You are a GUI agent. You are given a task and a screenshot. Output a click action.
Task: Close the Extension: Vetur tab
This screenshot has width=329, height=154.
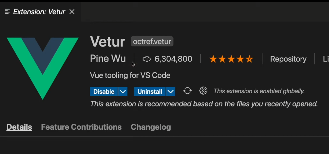(72, 12)
